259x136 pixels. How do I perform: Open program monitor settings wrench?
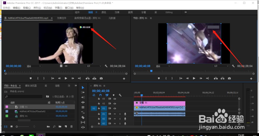(233, 66)
